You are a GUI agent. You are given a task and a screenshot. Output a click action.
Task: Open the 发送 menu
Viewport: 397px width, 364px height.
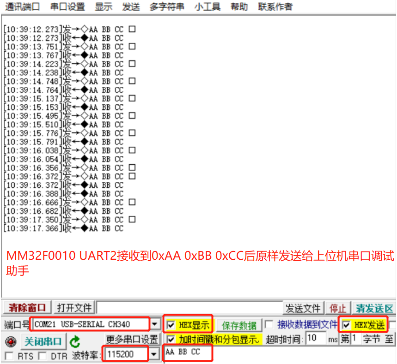coord(131,6)
